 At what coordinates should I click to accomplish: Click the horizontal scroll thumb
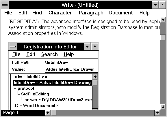pyautogui.click(x=54, y=113)
